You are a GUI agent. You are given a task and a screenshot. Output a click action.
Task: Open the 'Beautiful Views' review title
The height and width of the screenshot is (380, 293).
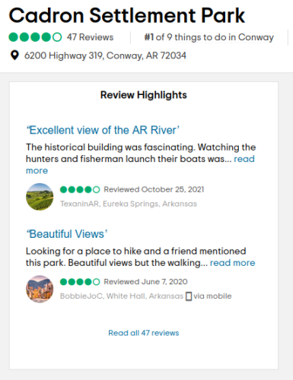tap(67, 234)
